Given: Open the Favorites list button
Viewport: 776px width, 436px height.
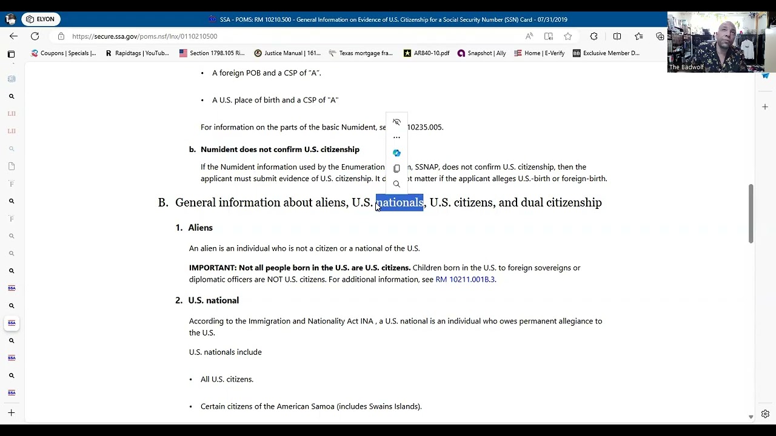Looking at the screenshot, I should pos(638,36).
